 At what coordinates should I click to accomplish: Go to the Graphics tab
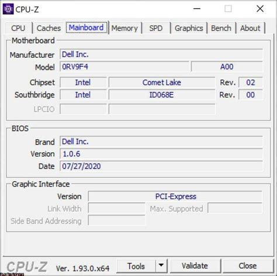[189, 28]
